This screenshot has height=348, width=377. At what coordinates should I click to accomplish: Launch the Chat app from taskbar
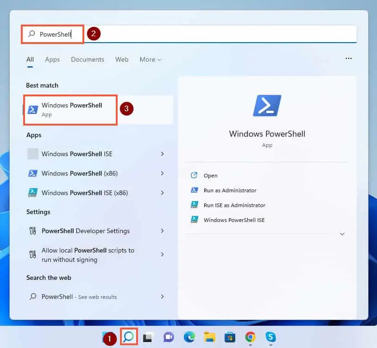pyautogui.click(x=169, y=337)
